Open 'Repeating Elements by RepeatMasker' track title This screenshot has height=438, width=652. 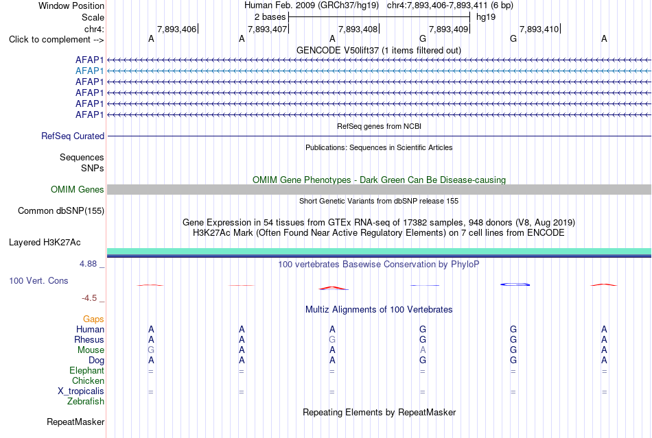coord(379,413)
